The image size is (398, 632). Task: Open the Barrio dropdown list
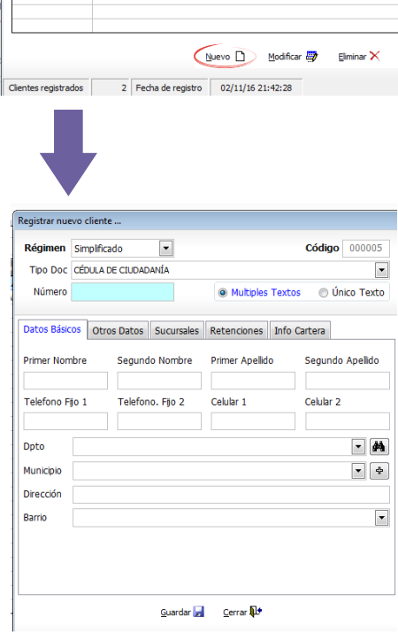(x=381, y=518)
